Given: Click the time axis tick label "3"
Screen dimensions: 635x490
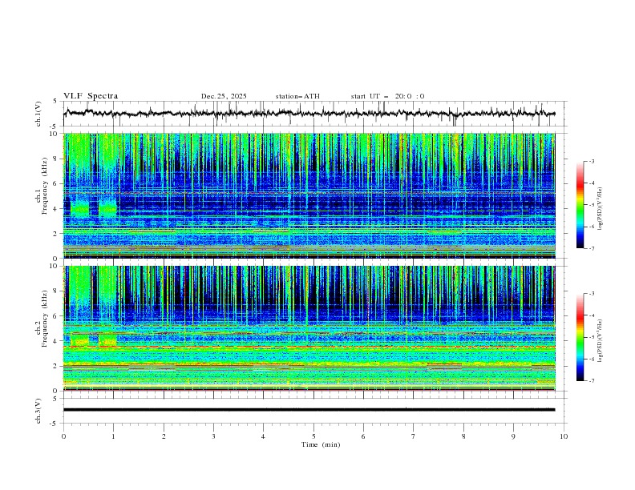Looking at the screenshot, I should [x=213, y=436].
